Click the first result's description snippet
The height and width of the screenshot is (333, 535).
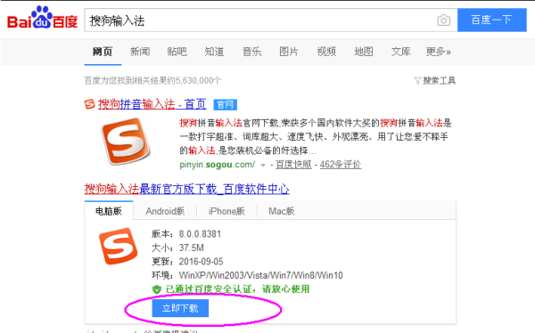(316, 137)
